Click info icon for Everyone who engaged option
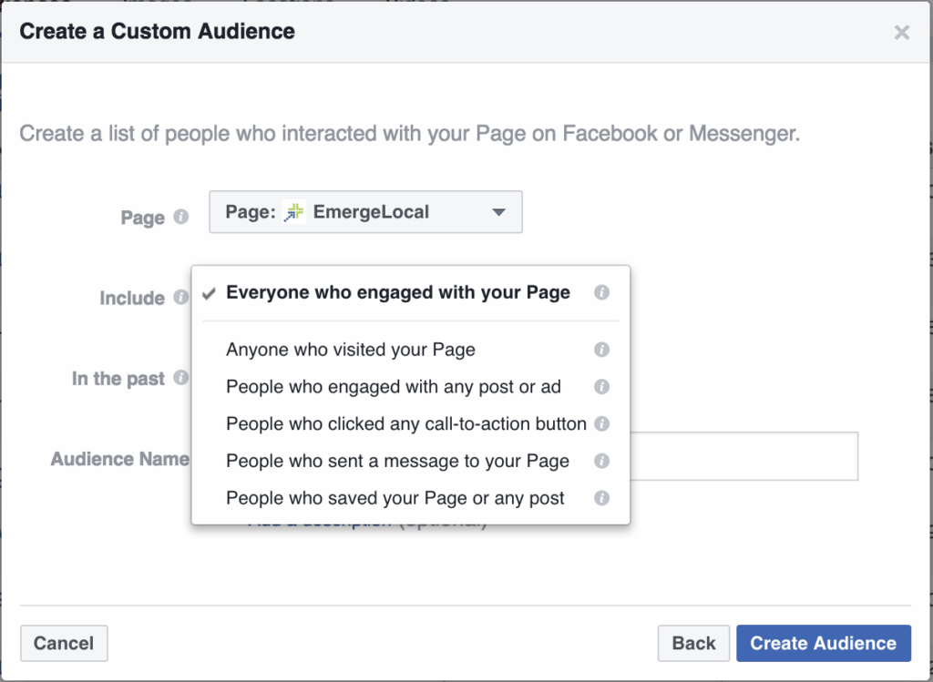 click(x=601, y=293)
